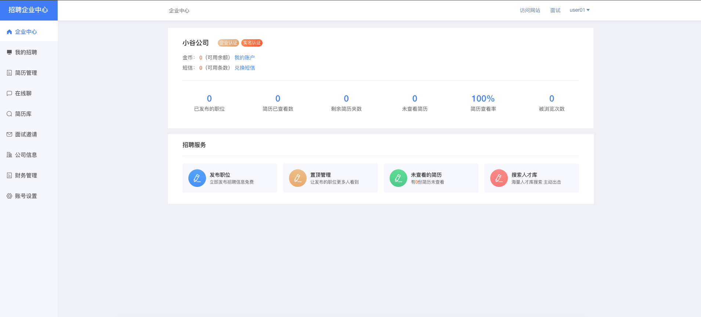Click the building icon beside 公司信息
The image size is (701, 317).
pos(10,155)
